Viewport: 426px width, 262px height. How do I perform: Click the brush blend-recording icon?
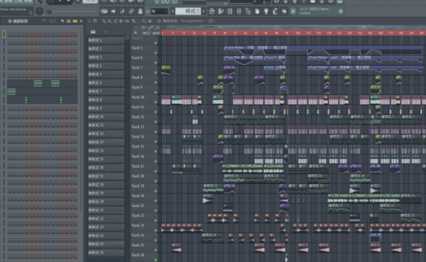(122, 12)
